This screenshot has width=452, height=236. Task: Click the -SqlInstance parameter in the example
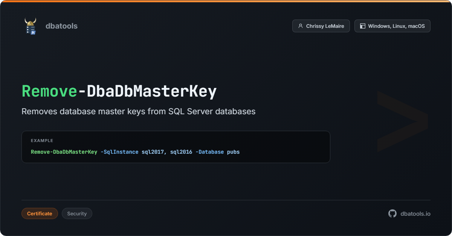(119, 152)
